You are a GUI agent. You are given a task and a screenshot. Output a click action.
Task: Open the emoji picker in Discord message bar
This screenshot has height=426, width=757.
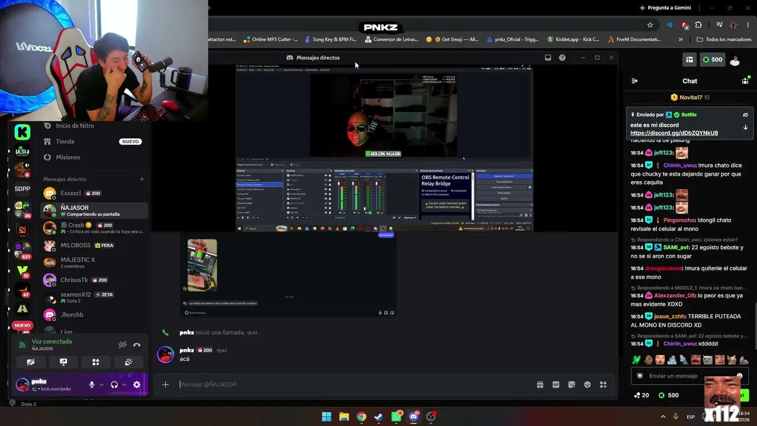tap(587, 385)
